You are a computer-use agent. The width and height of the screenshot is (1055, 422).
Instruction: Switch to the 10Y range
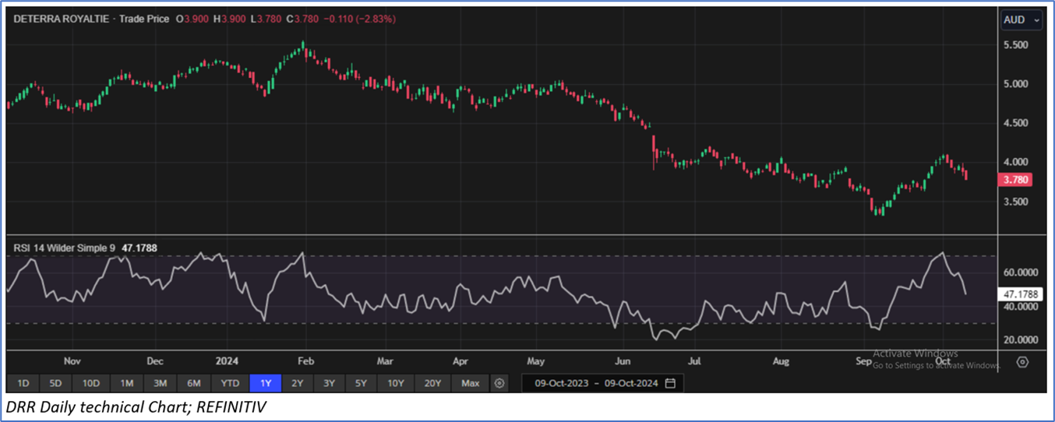pos(396,383)
